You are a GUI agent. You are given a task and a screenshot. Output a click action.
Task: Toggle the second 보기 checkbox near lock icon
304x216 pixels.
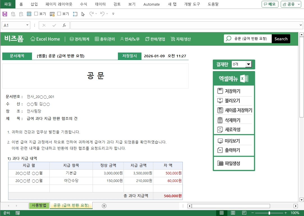(x=59, y=14)
